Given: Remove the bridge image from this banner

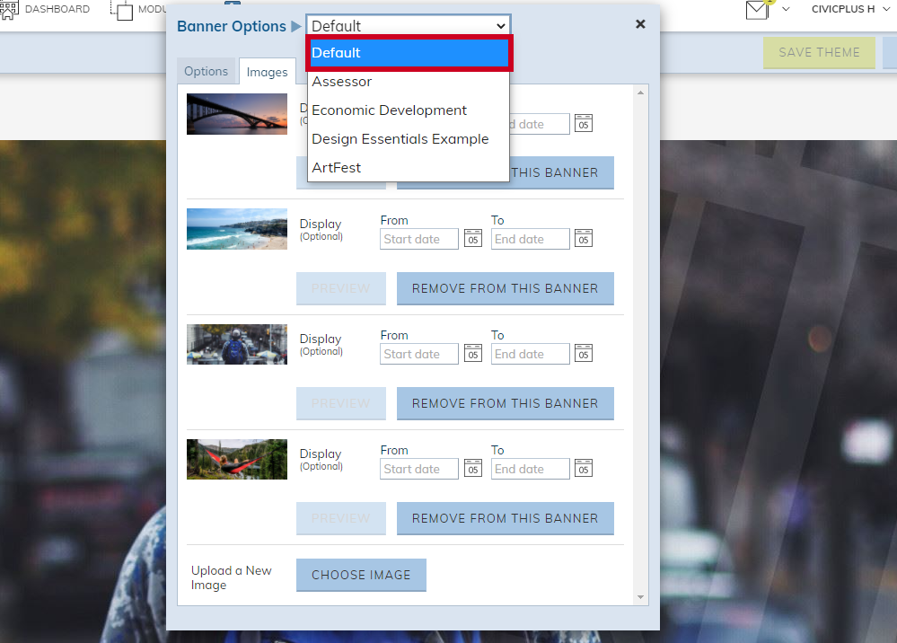Looking at the screenshot, I should 562,172.
